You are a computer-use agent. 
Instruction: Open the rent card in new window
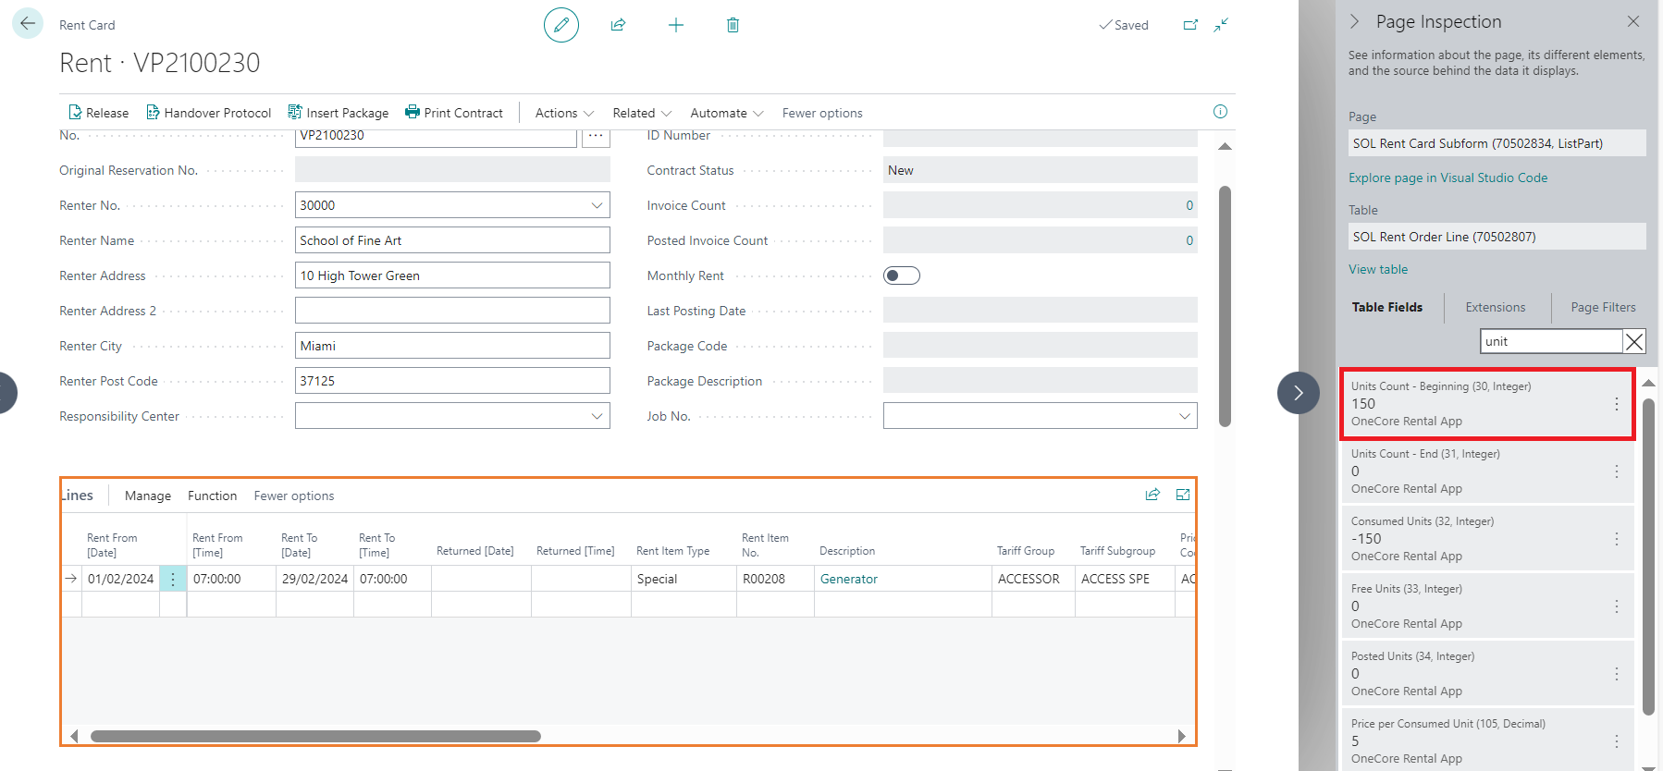1190,25
